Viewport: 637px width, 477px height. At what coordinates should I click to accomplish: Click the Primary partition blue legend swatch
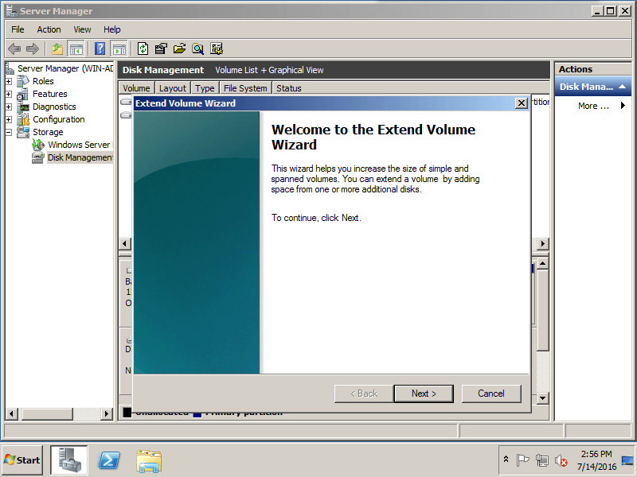pos(197,414)
